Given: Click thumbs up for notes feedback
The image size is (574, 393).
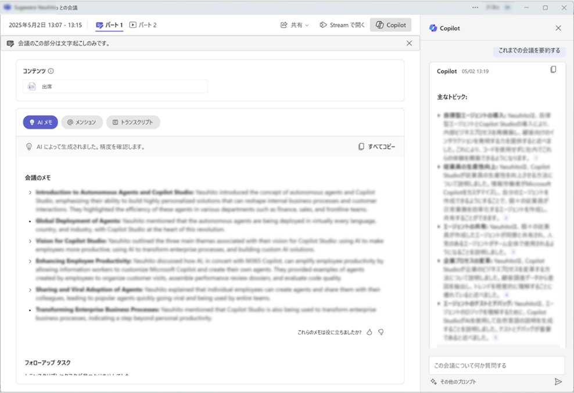Looking at the screenshot, I should pos(369,332).
